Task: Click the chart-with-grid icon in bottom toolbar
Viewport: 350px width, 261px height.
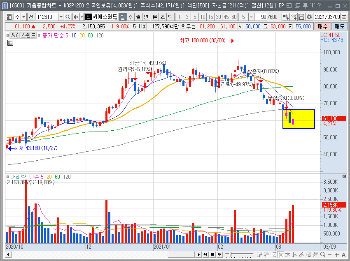Action: [259, 254]
